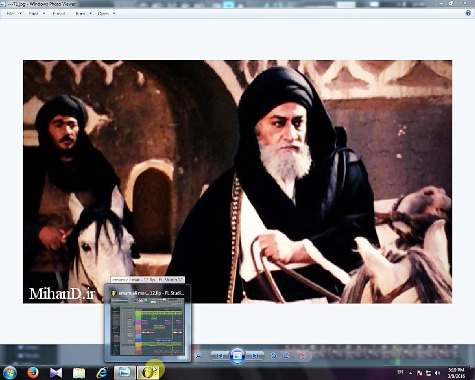Open the volume control tray icon

point(437,373)
